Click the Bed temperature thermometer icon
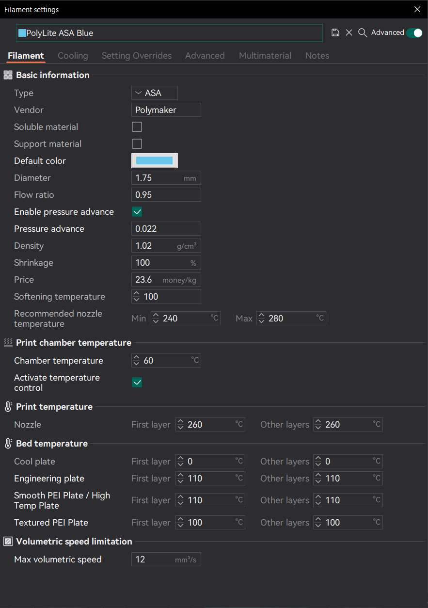428x608 pixels. point(8,444)
